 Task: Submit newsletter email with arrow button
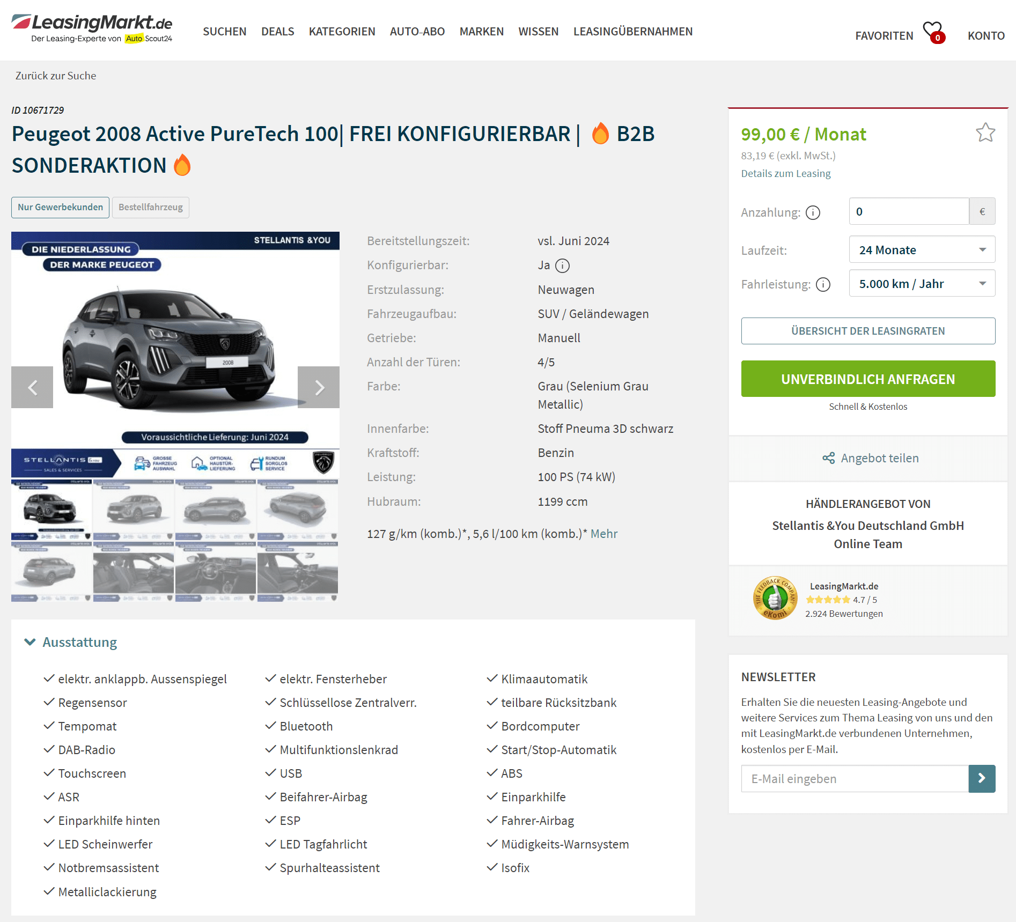982,778
